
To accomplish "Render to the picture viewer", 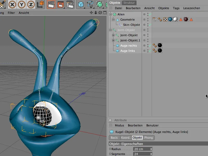I will click(61, 4).
